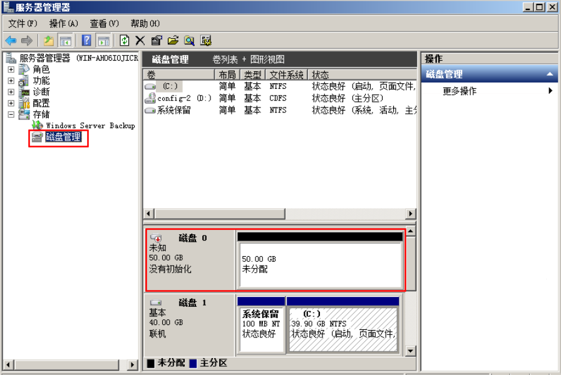Click the Up one level folder icon
This screenshot has width=561, height=375.
point(49,41)
